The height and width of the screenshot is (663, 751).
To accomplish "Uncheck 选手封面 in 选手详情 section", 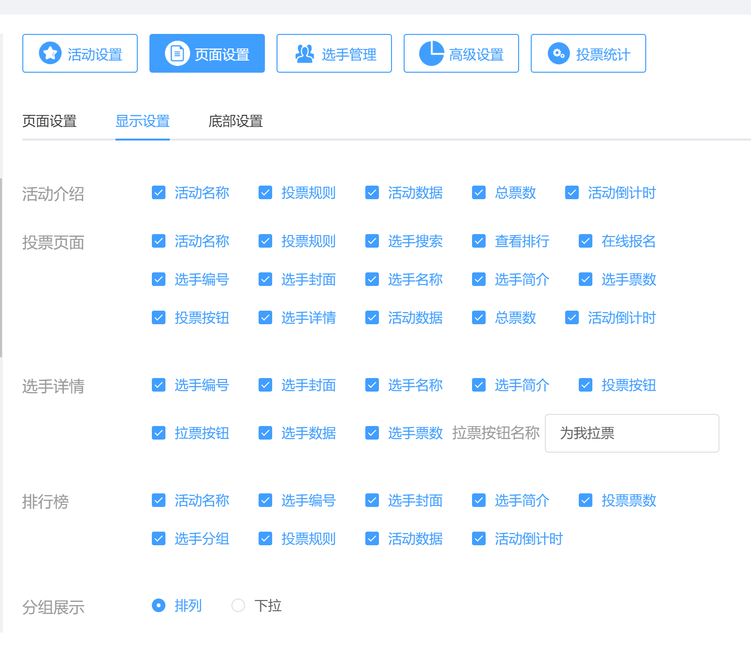I will pyautogui.click(x=265, y=385).
